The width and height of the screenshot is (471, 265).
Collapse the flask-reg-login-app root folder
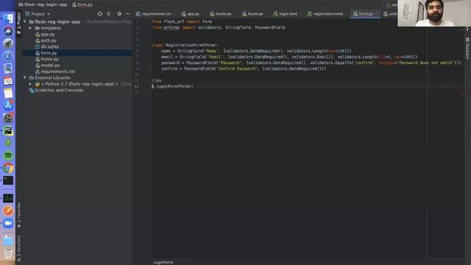point(25,21)
